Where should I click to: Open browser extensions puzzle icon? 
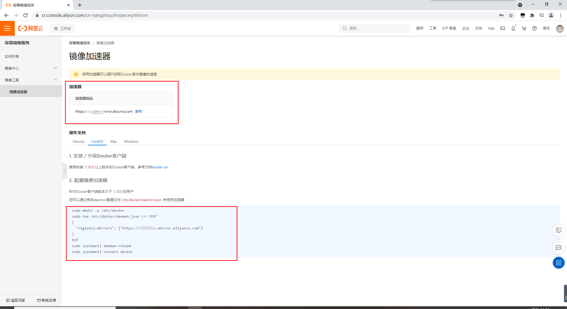532,15
